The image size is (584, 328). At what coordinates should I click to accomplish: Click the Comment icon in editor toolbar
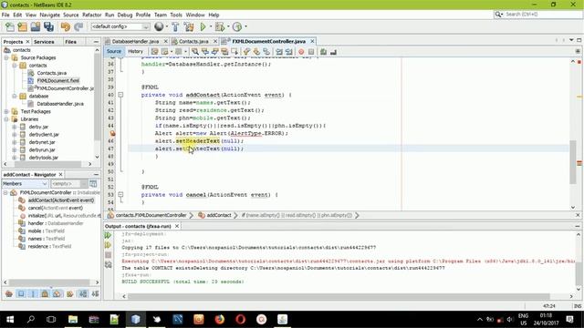coord(323,52)
